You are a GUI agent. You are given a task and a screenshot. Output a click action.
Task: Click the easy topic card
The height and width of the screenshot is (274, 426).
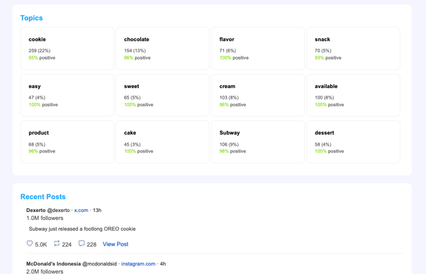pyautogui.click(x=67, y=95)
